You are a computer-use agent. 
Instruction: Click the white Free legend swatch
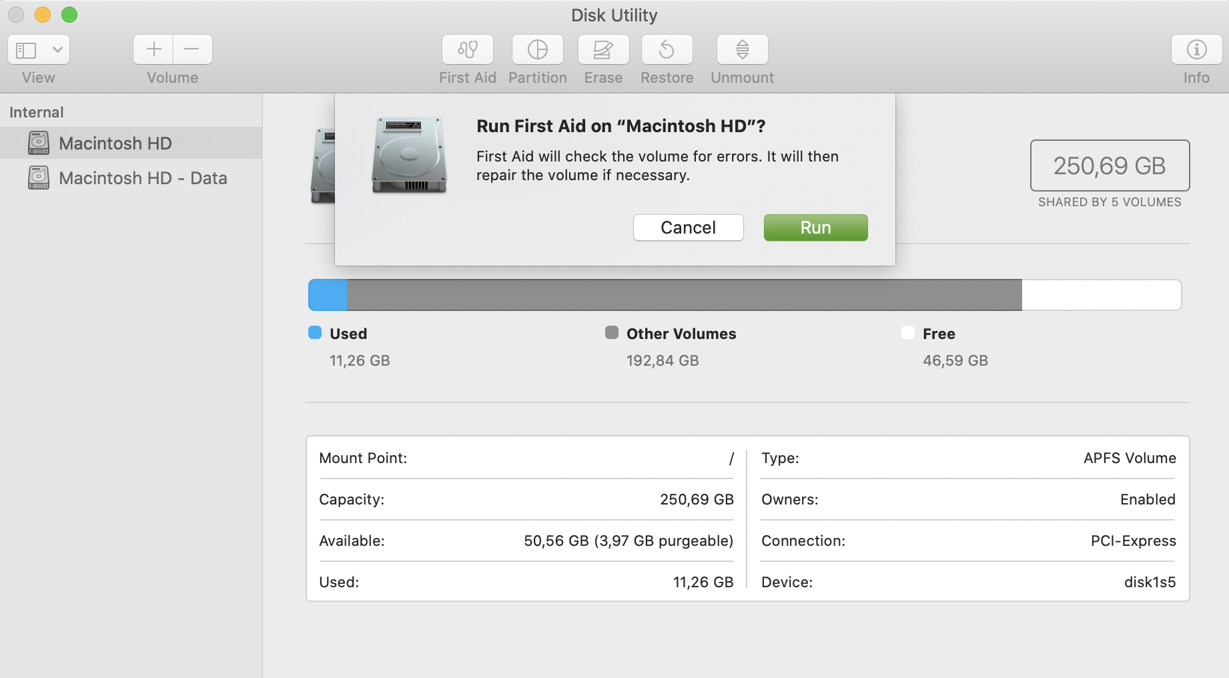click(x=908, y=332)
